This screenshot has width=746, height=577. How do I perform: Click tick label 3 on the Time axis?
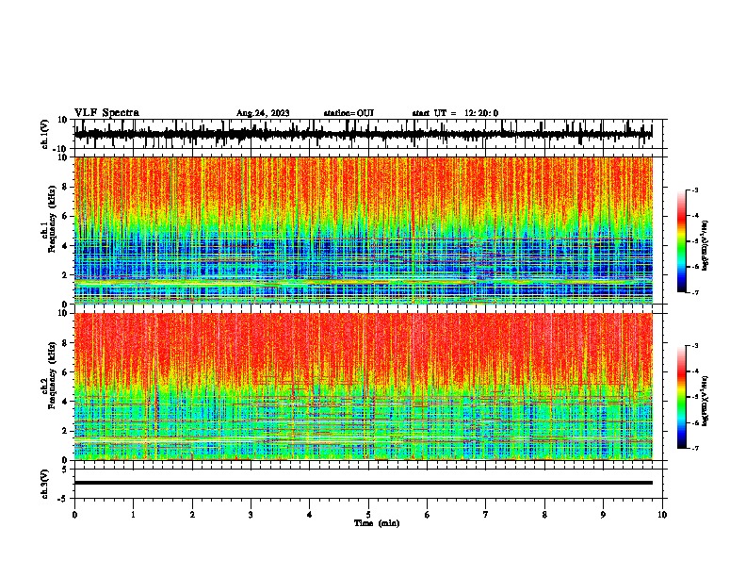251,515
